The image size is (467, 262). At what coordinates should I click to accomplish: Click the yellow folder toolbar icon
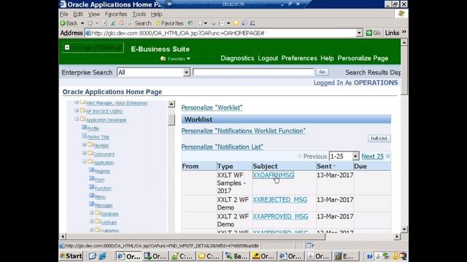tap(236, 23)
